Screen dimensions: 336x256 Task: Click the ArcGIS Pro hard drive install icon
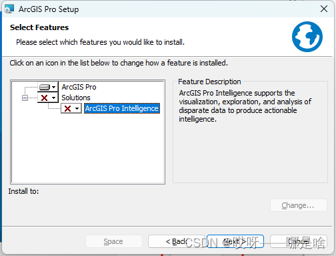pyautogui.click(x=45, y=87)
